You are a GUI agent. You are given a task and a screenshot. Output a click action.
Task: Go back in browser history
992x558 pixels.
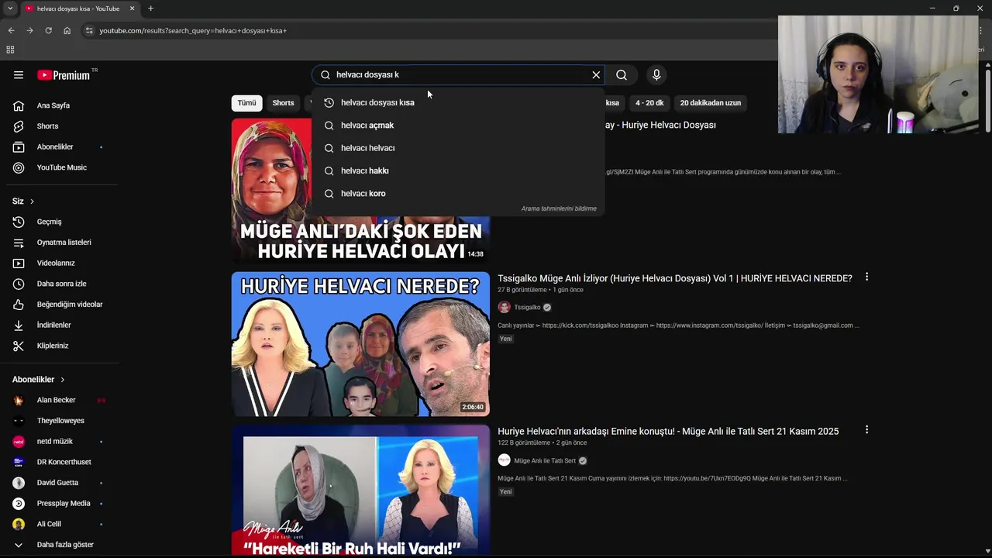11,30
